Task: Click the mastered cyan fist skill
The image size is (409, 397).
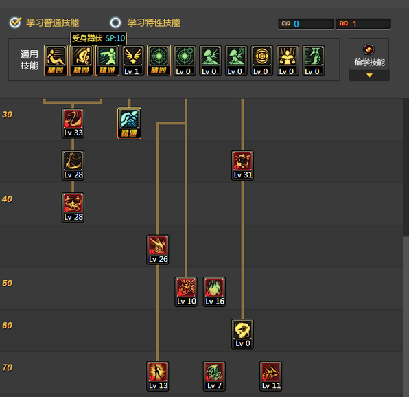Action: pyautogui.click(x=130, y=123)
